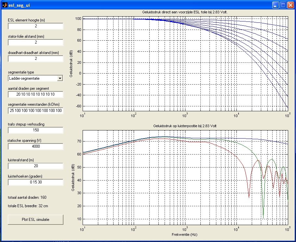Click the 'ESL element hoogte (m)' label
Viewport: 296px width, 242px height.
click(26, 20)
